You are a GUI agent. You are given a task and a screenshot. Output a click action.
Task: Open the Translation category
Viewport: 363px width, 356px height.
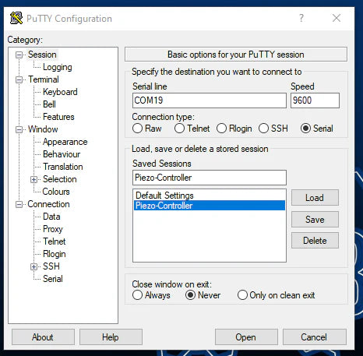coord(63,167)
